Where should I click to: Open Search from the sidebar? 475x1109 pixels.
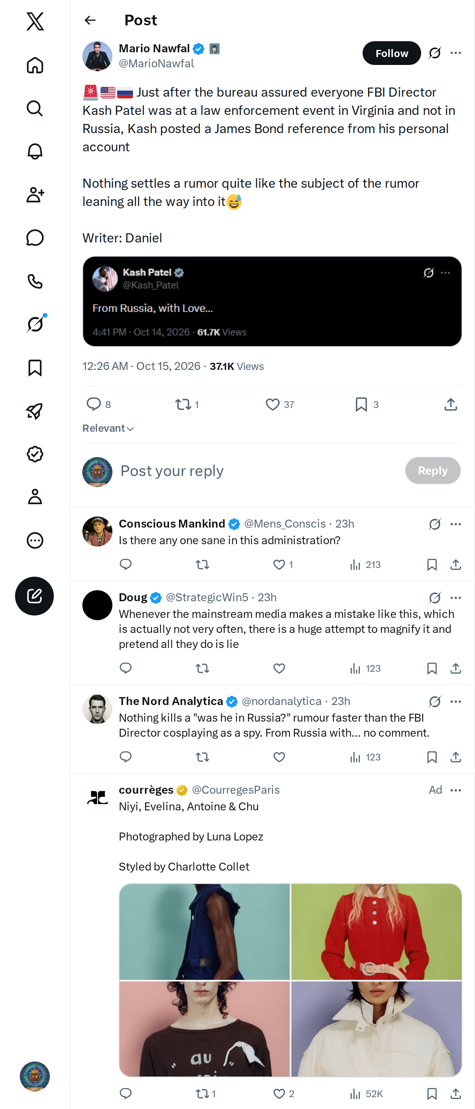[x=35, y=109]
